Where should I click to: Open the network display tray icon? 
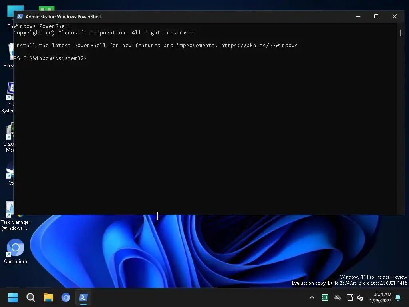point(350,297)
